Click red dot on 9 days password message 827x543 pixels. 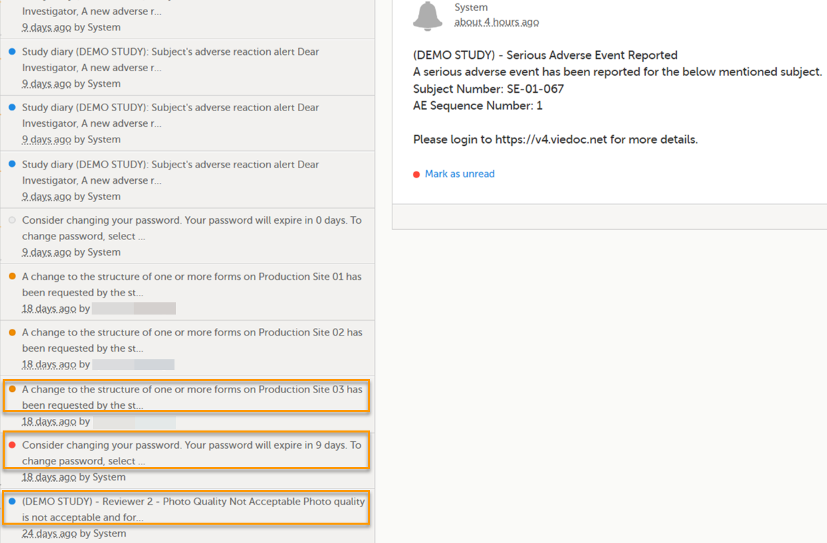12,445
